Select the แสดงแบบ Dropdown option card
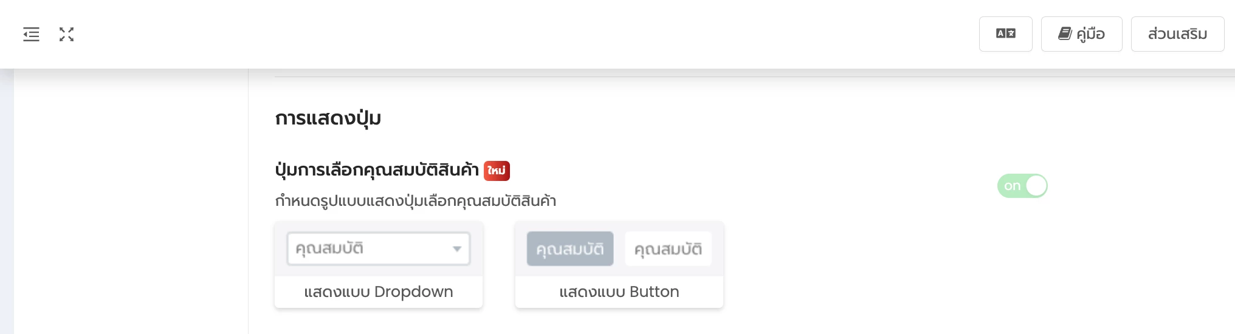 click(379, 265)
